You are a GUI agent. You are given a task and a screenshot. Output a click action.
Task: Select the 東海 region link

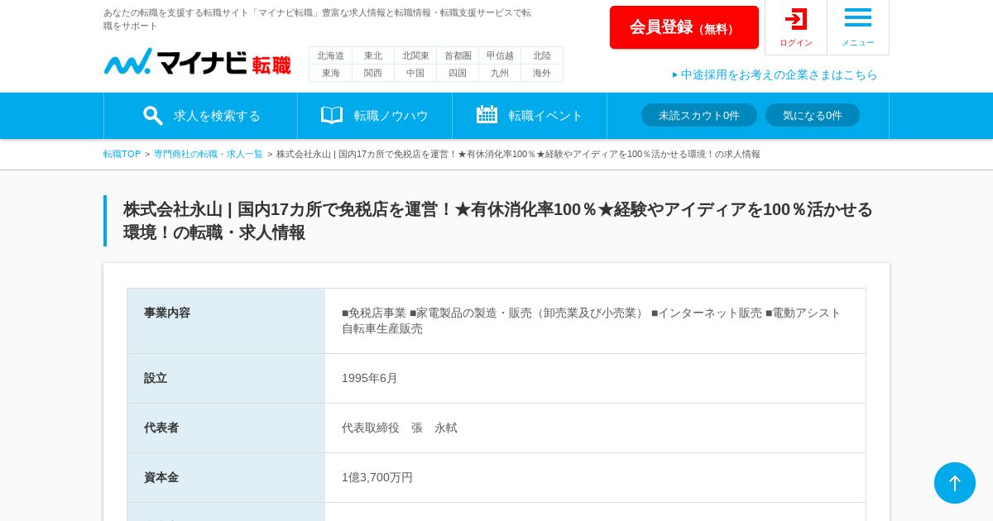pyautogui.click(x=330, y=73)
